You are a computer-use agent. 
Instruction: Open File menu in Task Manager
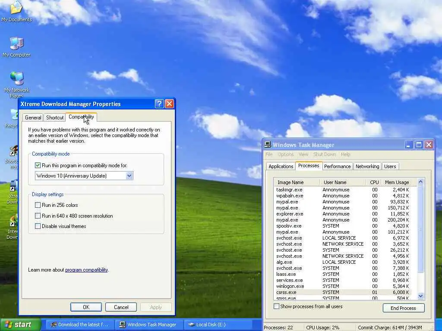(x=269, y=154)
